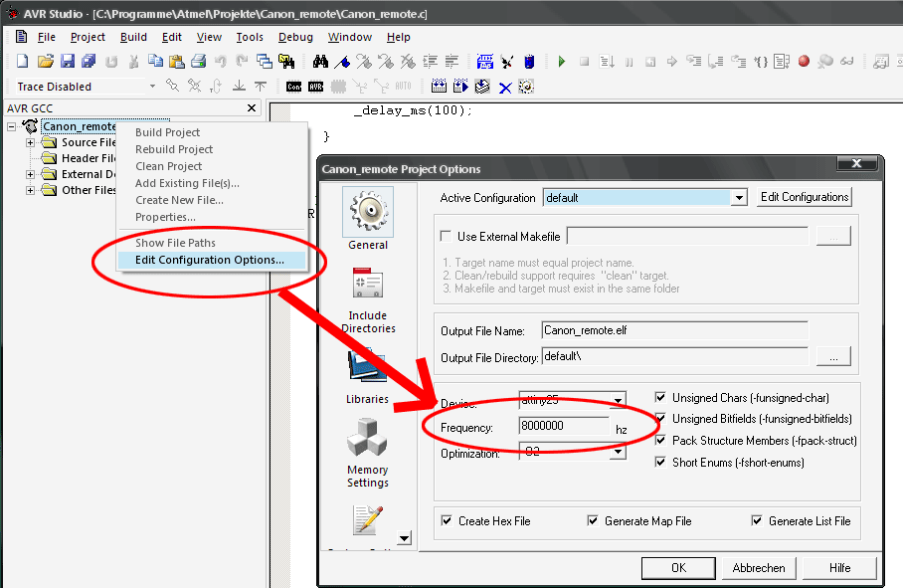Select the General page gear icon
The width and height of the screenshot is (903, 588).
(x=368, y=212)
